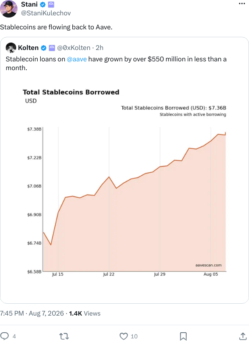Click the purple badge next to Kolten
The width and height of the screenshot is (249, 341).
[52, 48]
